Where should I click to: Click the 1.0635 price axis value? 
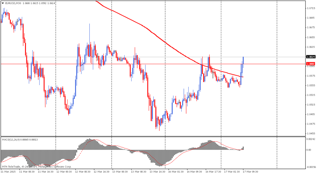(x=311, y=47)
